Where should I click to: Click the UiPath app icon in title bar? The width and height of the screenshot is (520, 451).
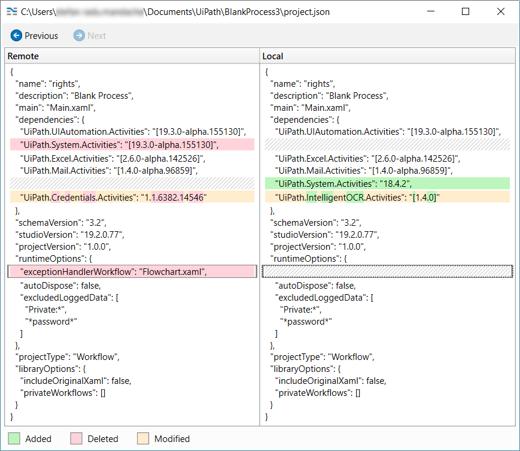click(x=11, y=11)
